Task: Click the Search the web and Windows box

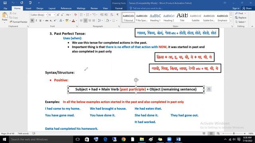Action: tap(41, 139)
